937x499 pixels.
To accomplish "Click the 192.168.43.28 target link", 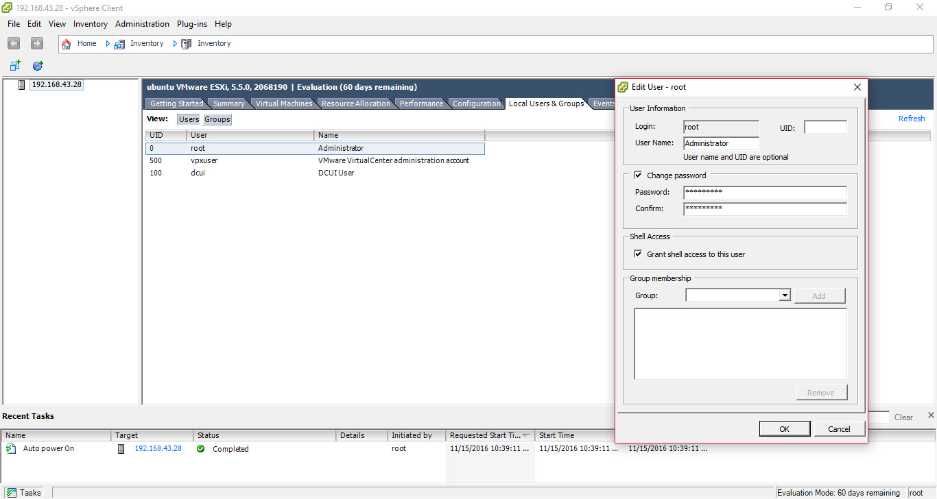I will 158,448.
